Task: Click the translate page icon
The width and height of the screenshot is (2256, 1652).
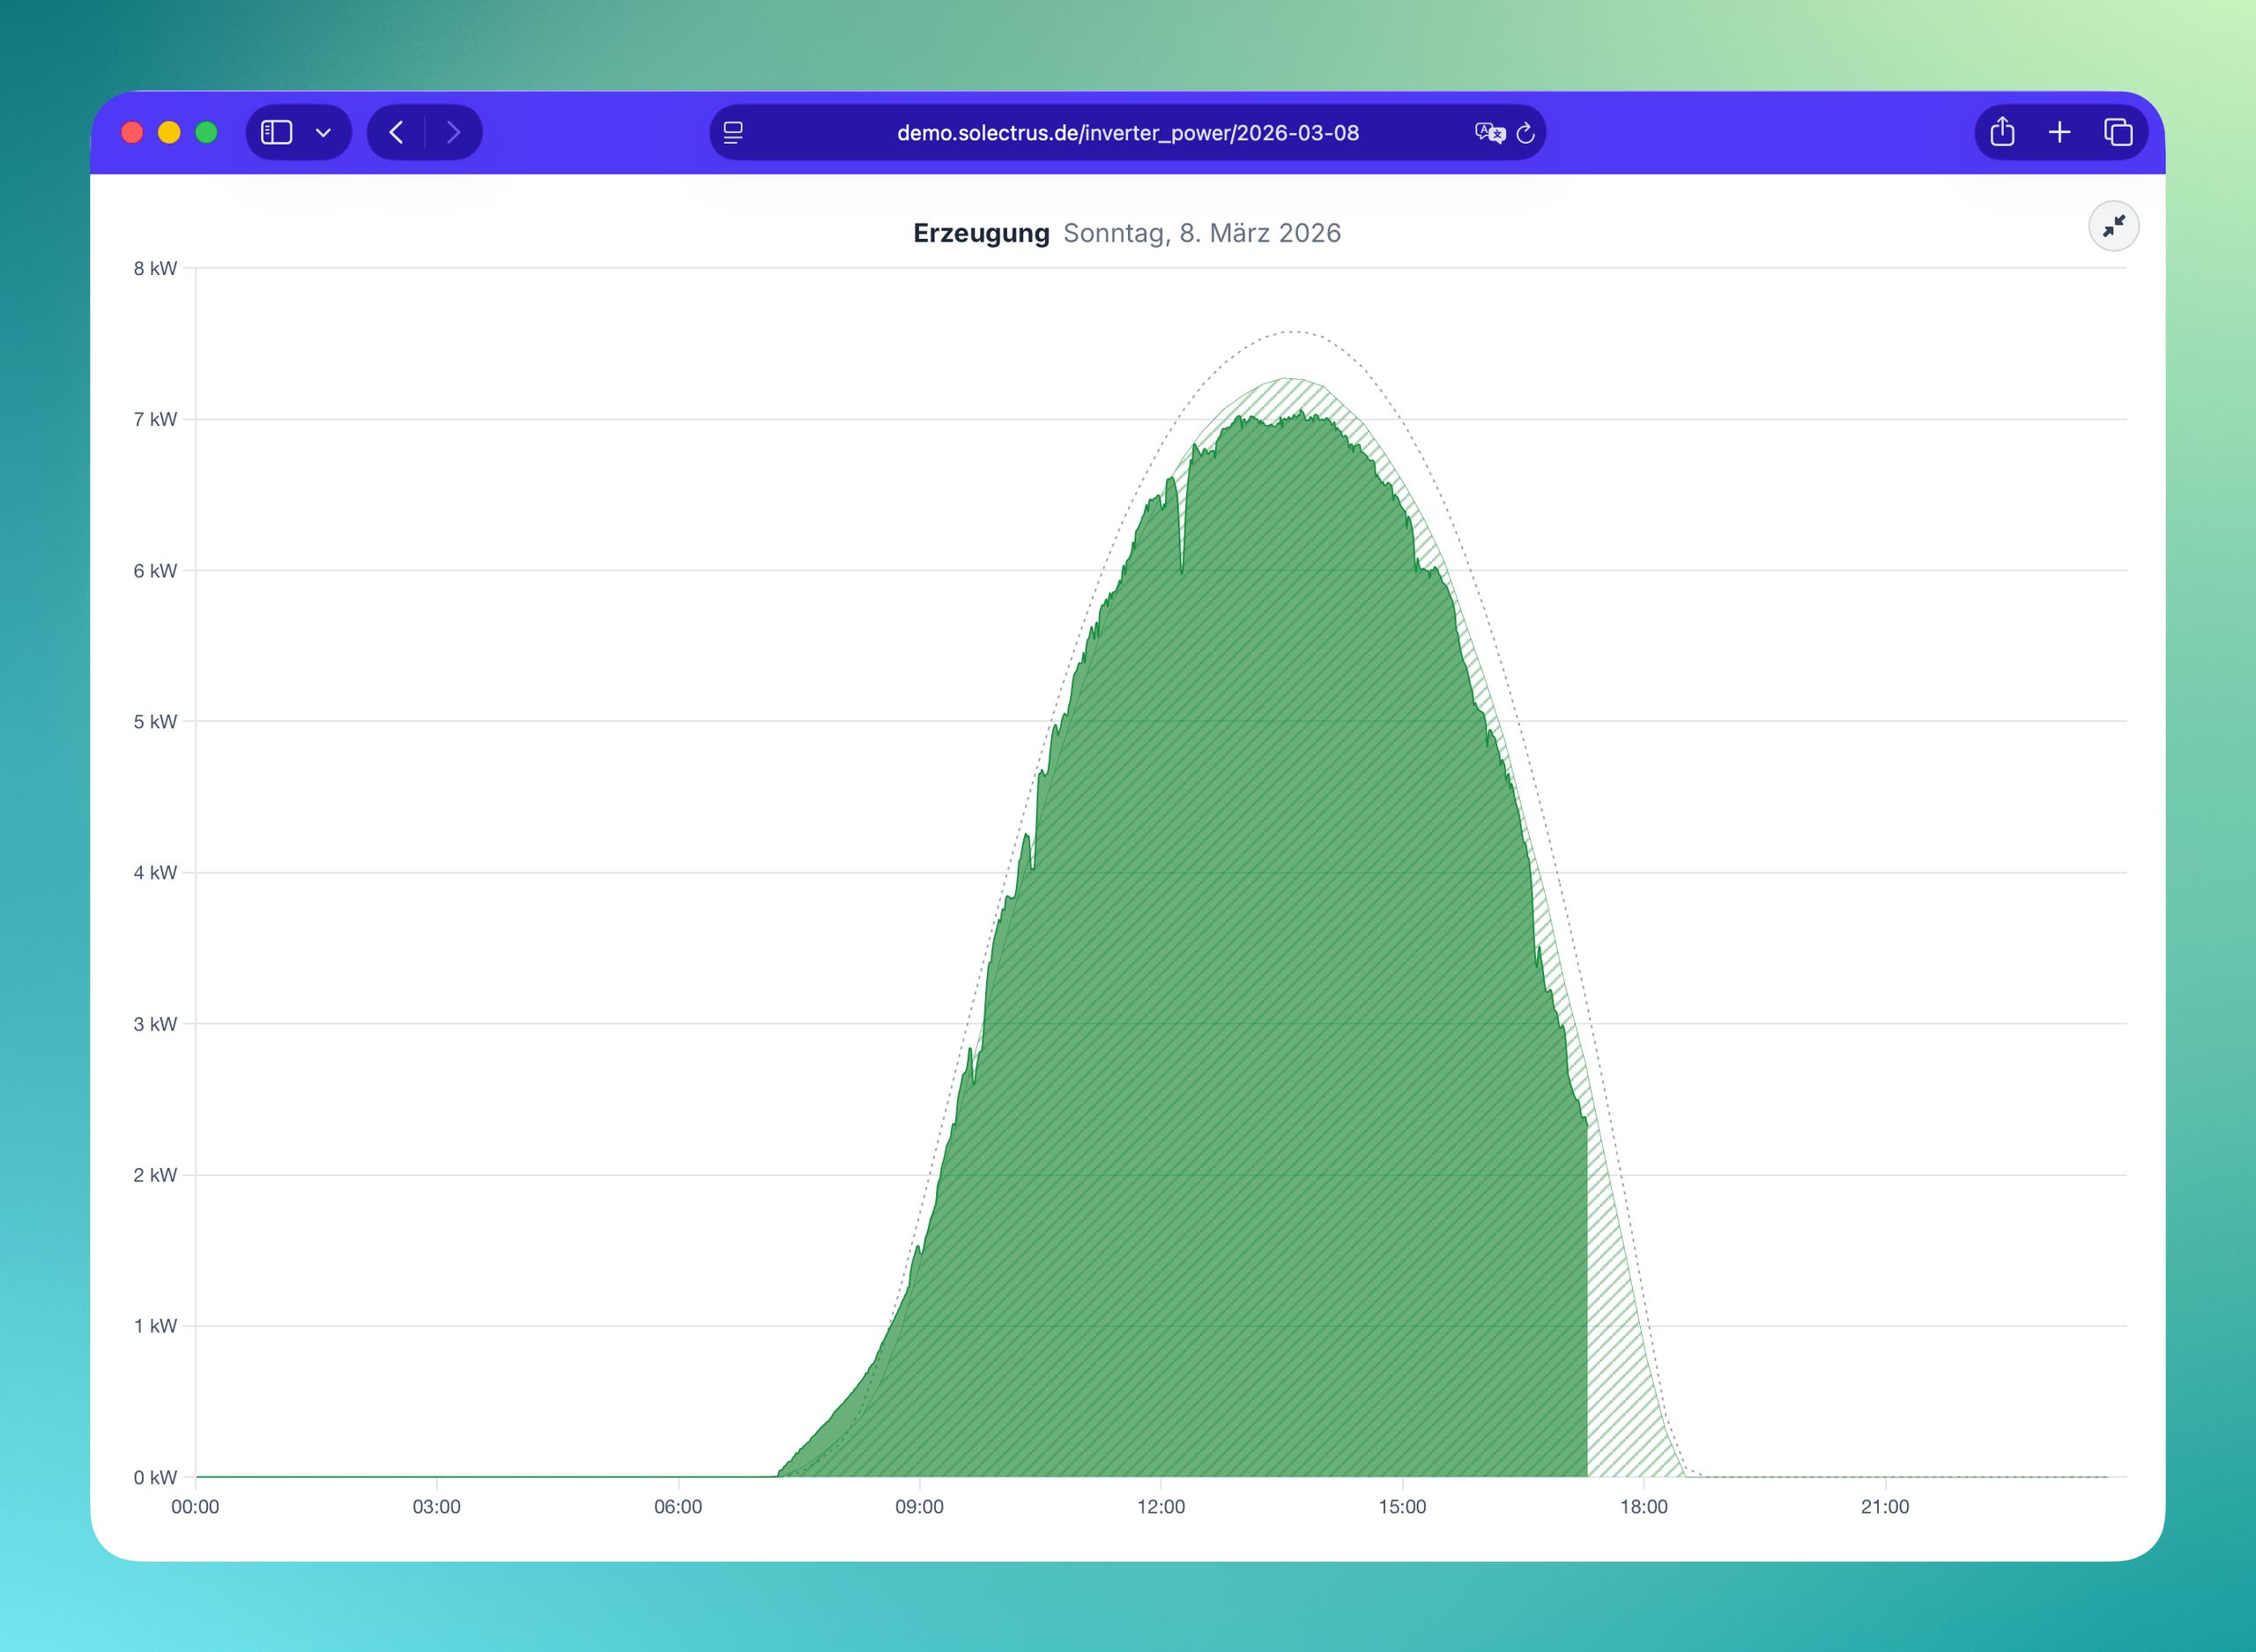Action: click(x=1489, y=133)
